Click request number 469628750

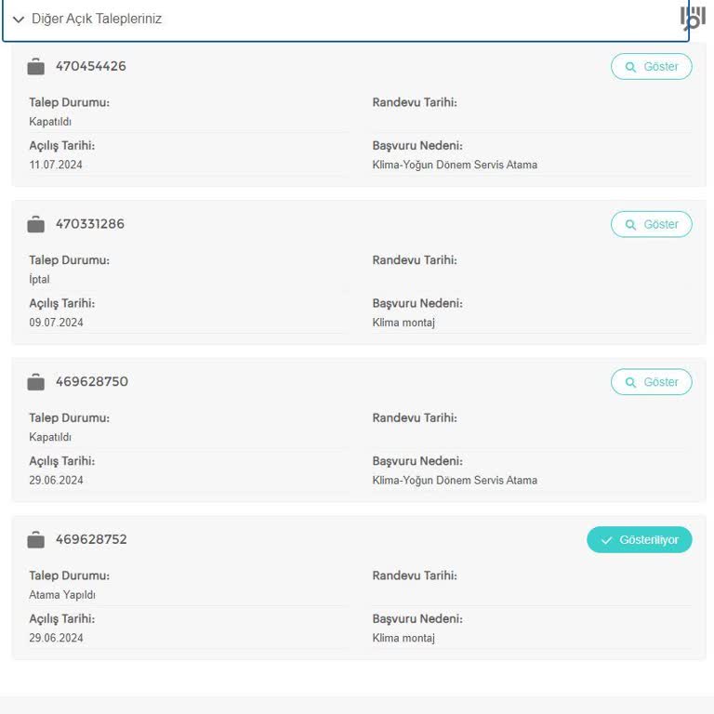coord(92,382)
